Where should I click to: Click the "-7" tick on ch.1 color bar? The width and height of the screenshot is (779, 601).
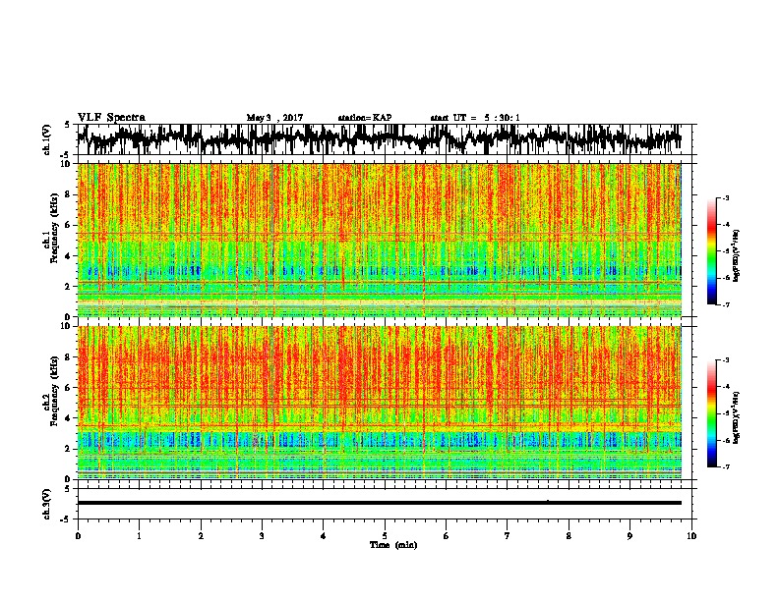pyautogui.click(x=725, y=304)
